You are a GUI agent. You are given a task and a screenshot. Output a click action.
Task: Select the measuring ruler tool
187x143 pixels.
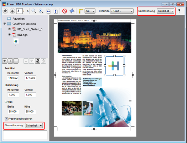click(x=81, y=11)
